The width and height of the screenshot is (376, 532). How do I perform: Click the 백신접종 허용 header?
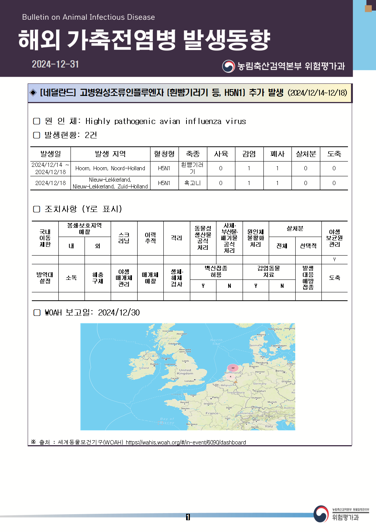point(216,271)
